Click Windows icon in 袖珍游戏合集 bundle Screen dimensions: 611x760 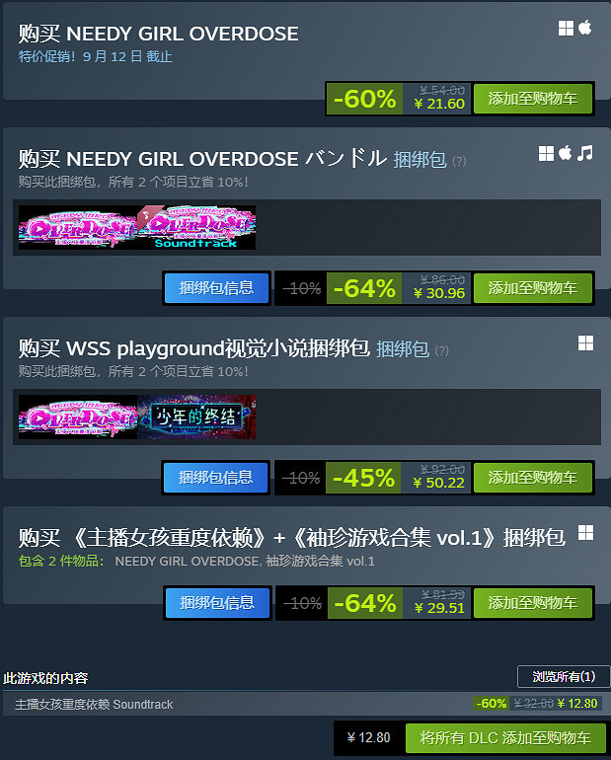585,533
